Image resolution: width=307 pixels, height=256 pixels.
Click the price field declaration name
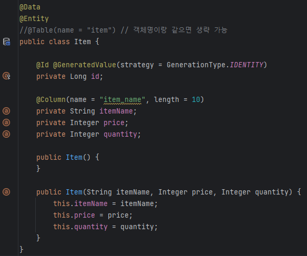pyautogui.click(x=114, y=122)
